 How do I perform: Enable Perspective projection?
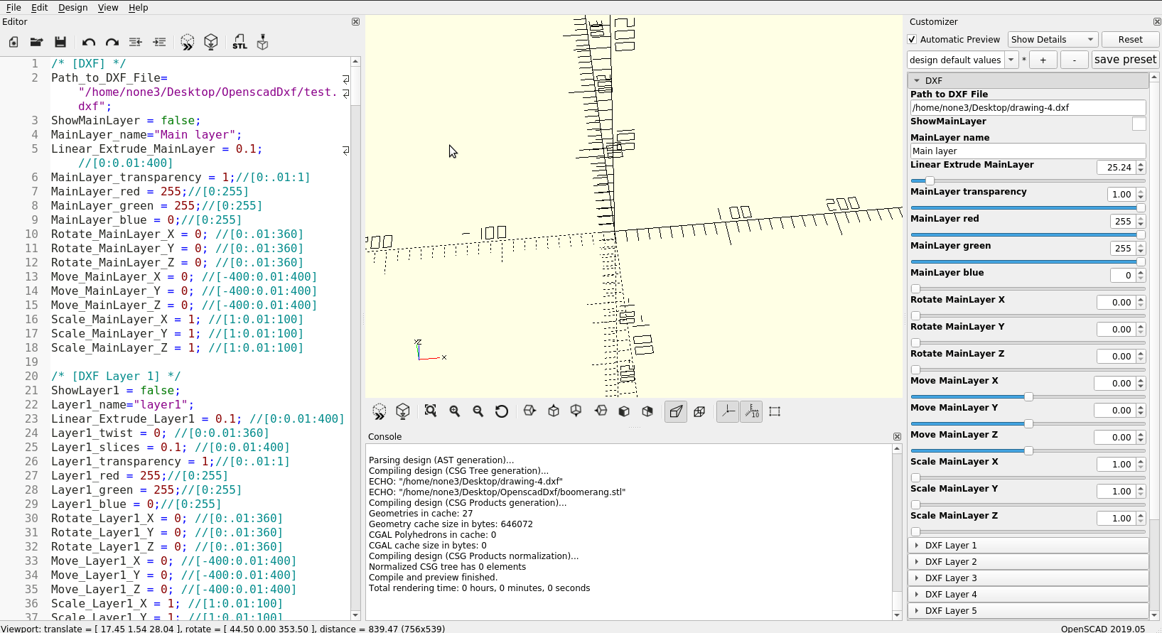pos(676,411)
